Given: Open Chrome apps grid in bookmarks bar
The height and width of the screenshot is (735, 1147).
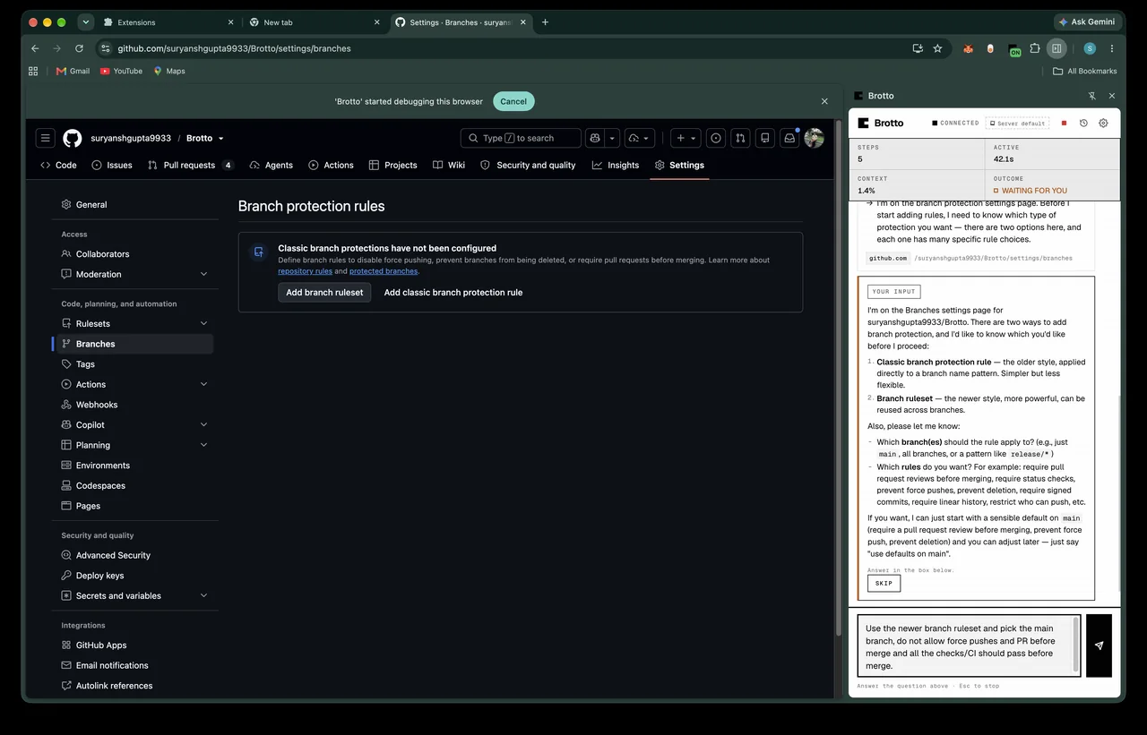Looking at the screenshot, I should pyautogui.click(x=33, y=71).
